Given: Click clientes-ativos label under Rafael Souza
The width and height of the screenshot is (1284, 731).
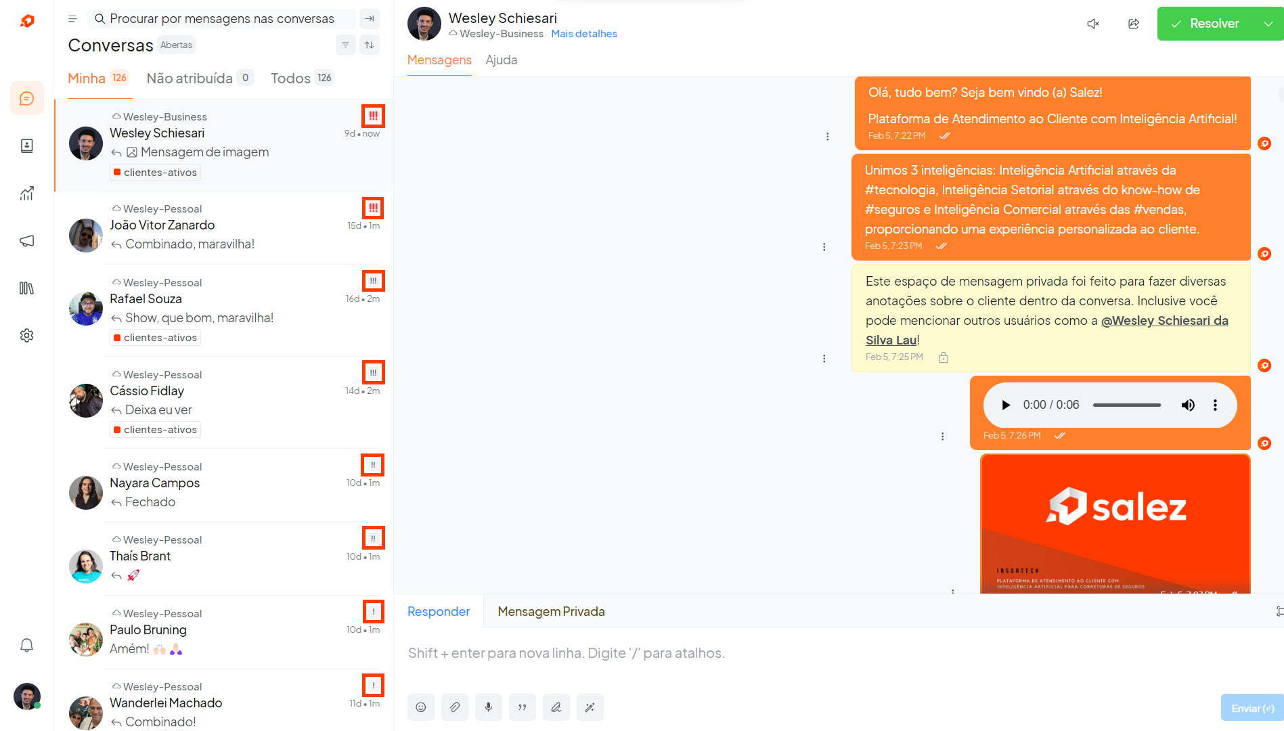Looking at the screenshot, I should tap(156, 338).
